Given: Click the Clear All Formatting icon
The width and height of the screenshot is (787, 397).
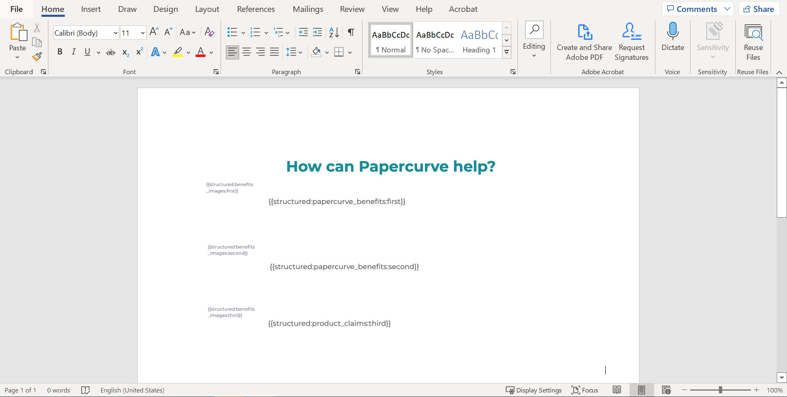Looking at the screenshot, I should [x=209, y=32].
